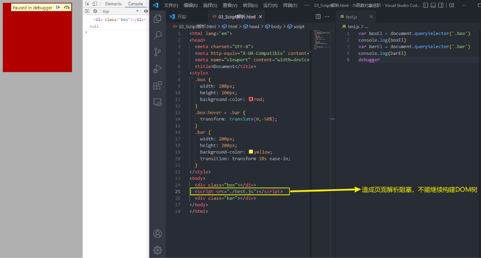This screenshot has height=258, width=481.
Task: Step over next function call in overlay
Action: click(x=67, y=7)
